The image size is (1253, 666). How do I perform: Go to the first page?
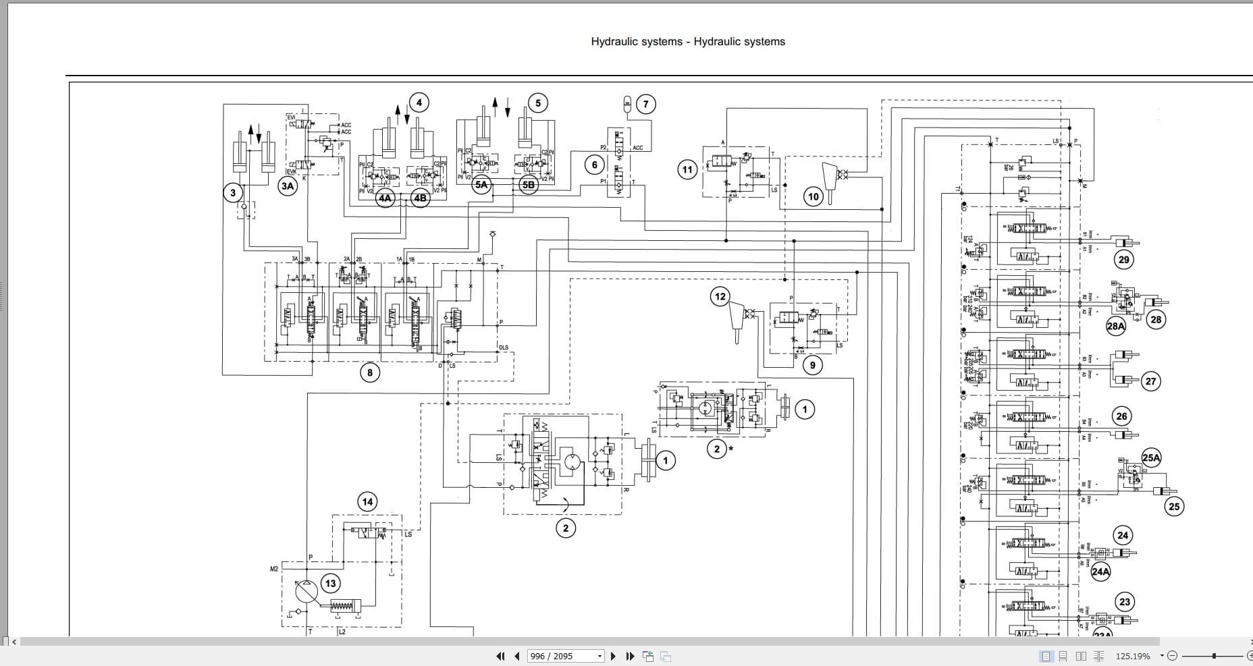[500, 656]
